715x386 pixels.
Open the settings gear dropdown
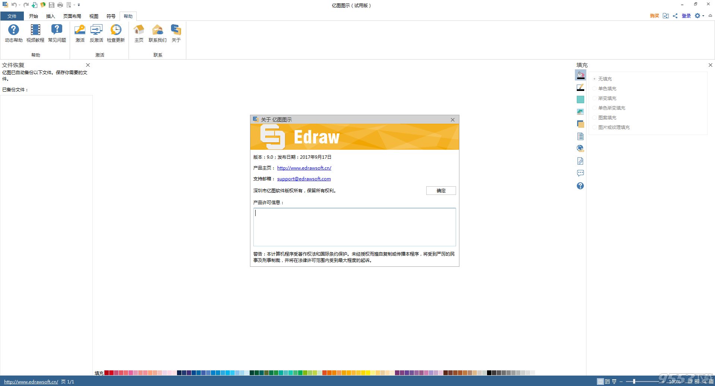[699, 16]
